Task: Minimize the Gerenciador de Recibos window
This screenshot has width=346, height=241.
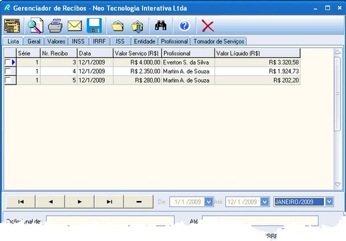Action: point(315,8)
